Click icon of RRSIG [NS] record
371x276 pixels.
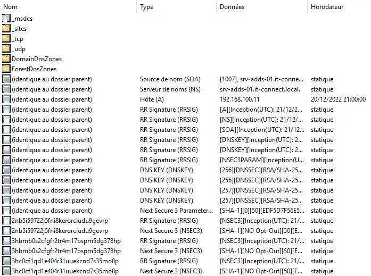pos(6,120)
